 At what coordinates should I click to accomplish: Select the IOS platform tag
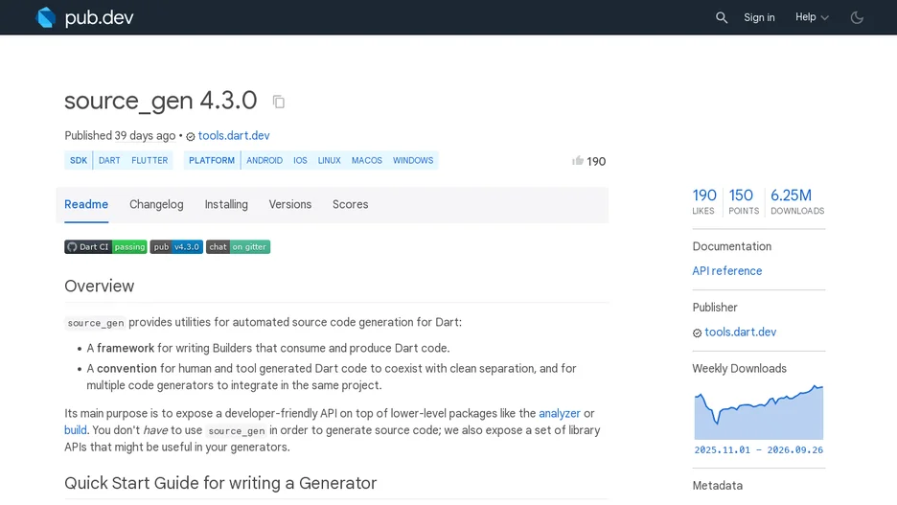point(300,161)
